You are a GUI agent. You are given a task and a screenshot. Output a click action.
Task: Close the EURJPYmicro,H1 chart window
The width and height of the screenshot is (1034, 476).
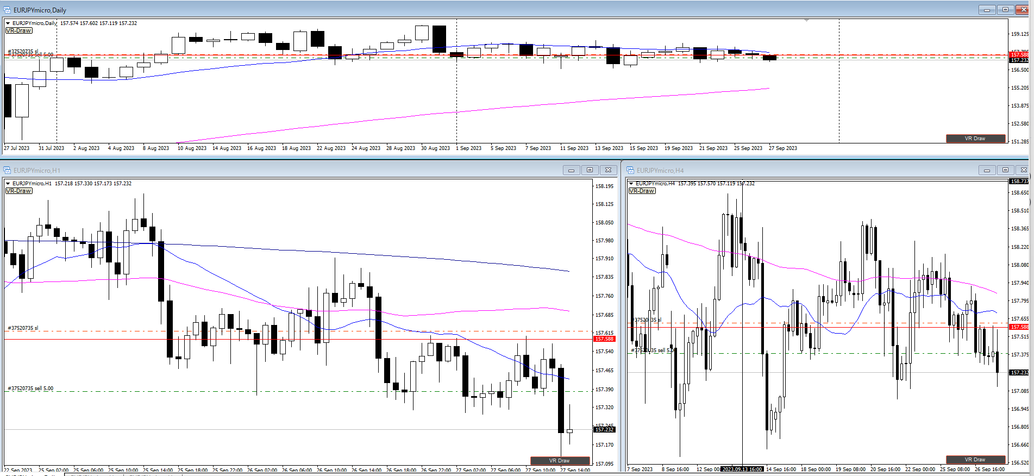pos(608,170)
